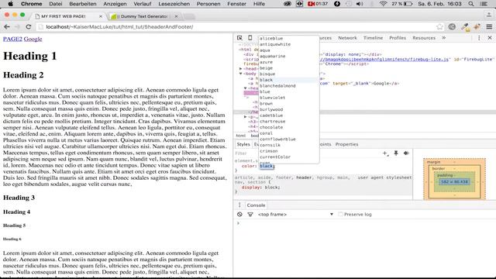Choose blue from the color suggestions
496x279 pixels.
(288, 91)
